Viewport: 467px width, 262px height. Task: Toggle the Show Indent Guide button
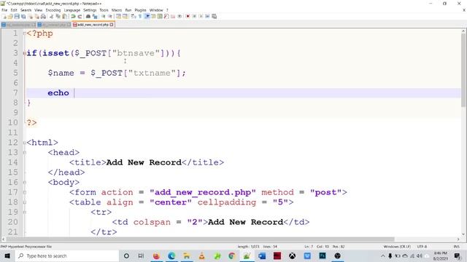[x=147, y=16]
